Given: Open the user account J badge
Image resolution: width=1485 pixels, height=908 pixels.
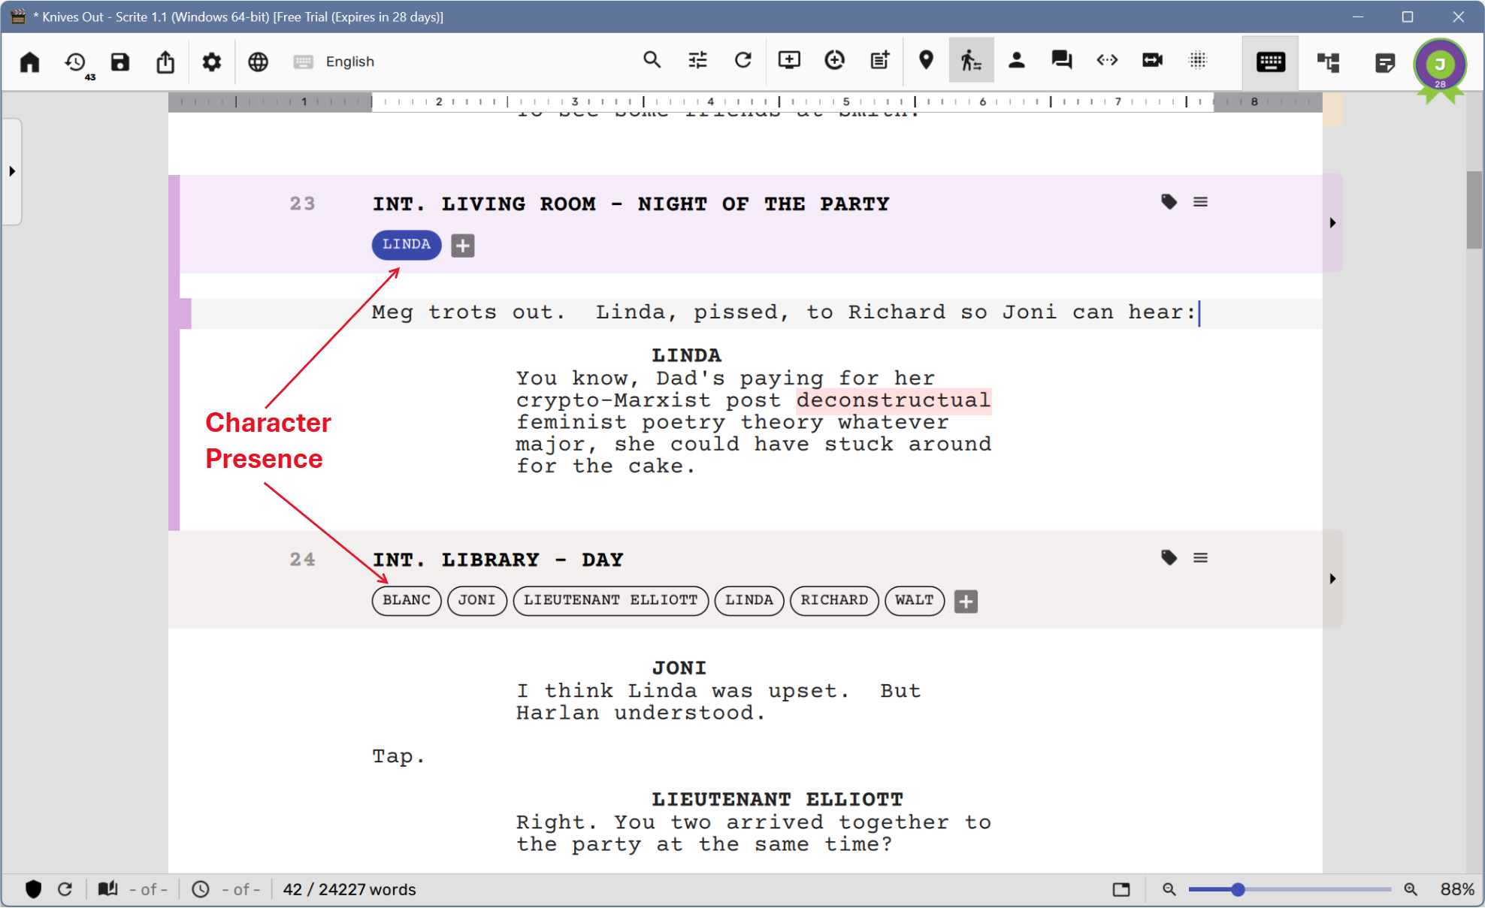Looking at the screenshot, I should point(1439,65).
